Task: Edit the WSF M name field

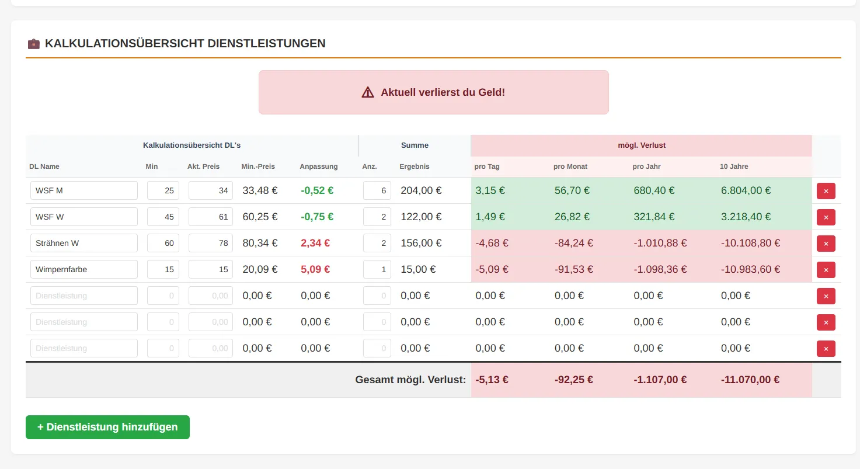Action: [x=84, y=190]
